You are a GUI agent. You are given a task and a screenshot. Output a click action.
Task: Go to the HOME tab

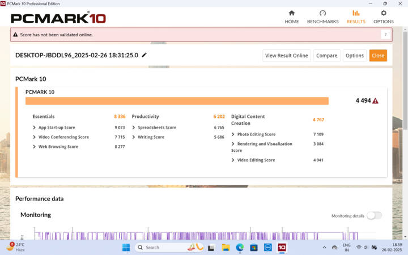[292, 17]
